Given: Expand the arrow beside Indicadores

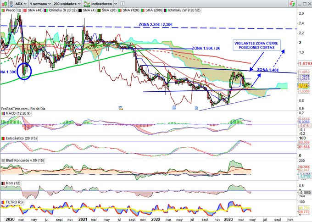Looking at the screenshot, I should [x=116, y=4].
